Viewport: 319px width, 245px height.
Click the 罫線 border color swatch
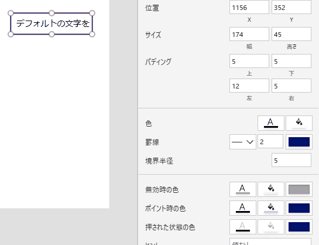click(x=299, y=142)
